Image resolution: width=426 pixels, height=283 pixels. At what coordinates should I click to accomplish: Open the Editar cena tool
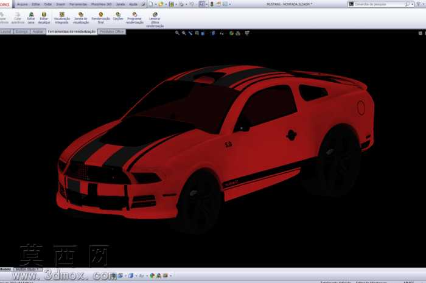tap(31, 18)
